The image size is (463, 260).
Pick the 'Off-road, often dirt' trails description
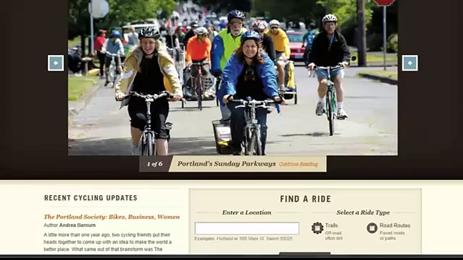coord(334,236)
